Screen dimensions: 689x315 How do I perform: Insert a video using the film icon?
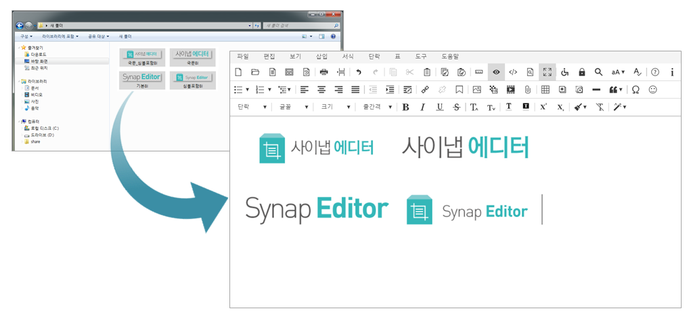510,89
